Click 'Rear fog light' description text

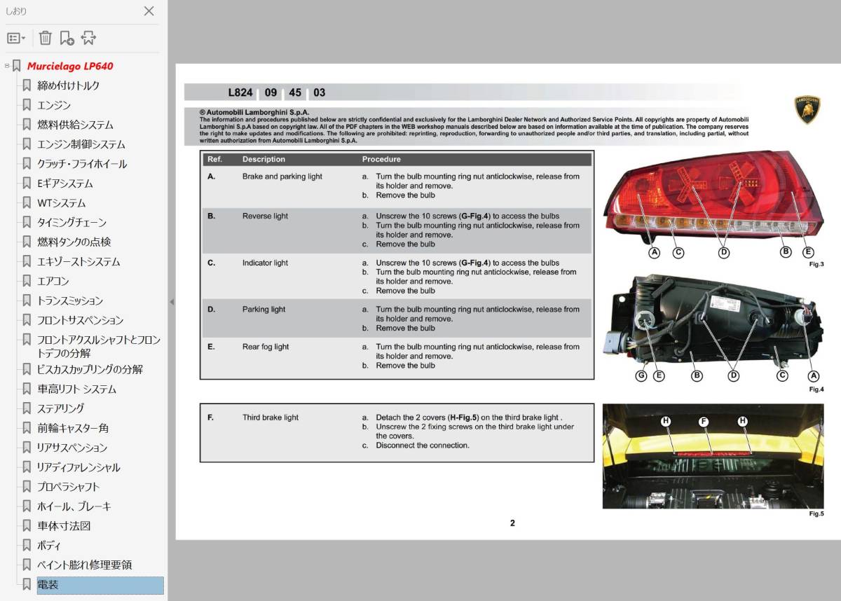click(x=266, y=347)
